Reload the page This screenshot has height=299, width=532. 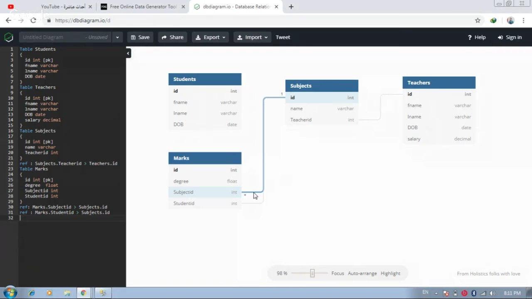tap(33, 20)
